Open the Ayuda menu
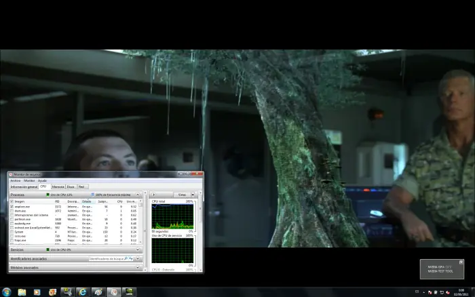The image size is (475, 297). [x=42, y=181]
